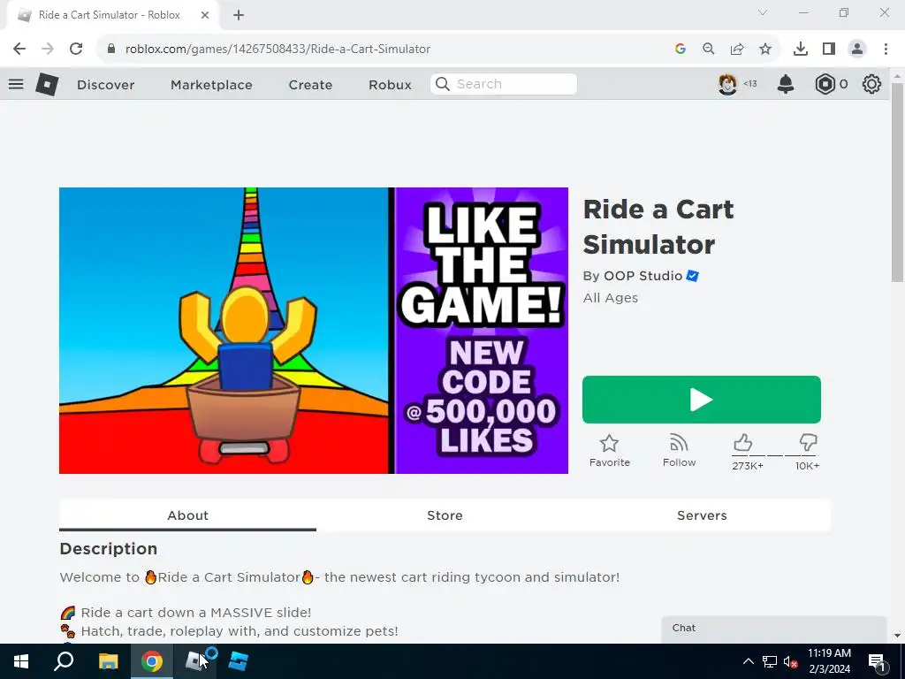This screenshot has width=905, height=679.
Task: Click the Description heading
Action: tap(109, 548)
